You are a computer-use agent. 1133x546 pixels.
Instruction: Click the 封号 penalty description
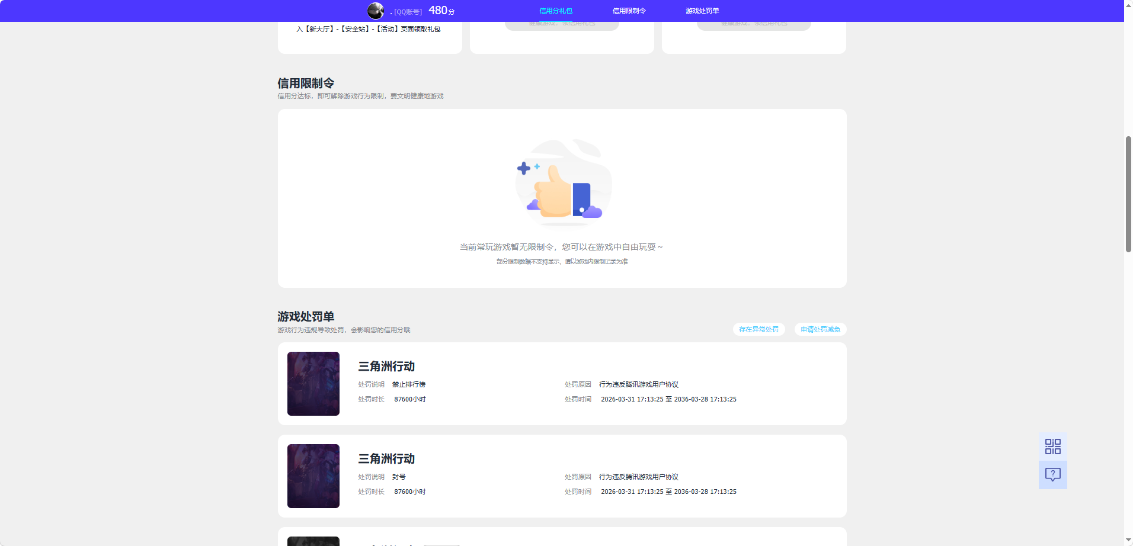tap(399, 476)
